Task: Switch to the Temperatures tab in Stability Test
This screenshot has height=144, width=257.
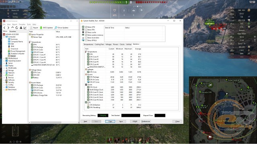Action: coord(88,44)
